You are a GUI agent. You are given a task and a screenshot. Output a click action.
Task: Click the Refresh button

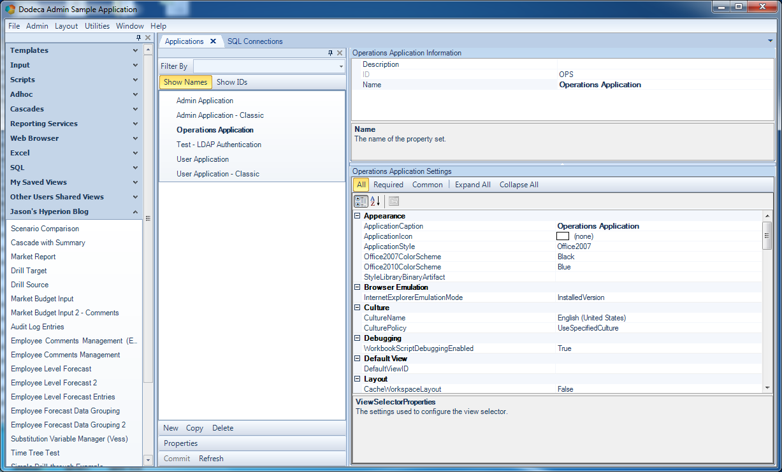211,459
